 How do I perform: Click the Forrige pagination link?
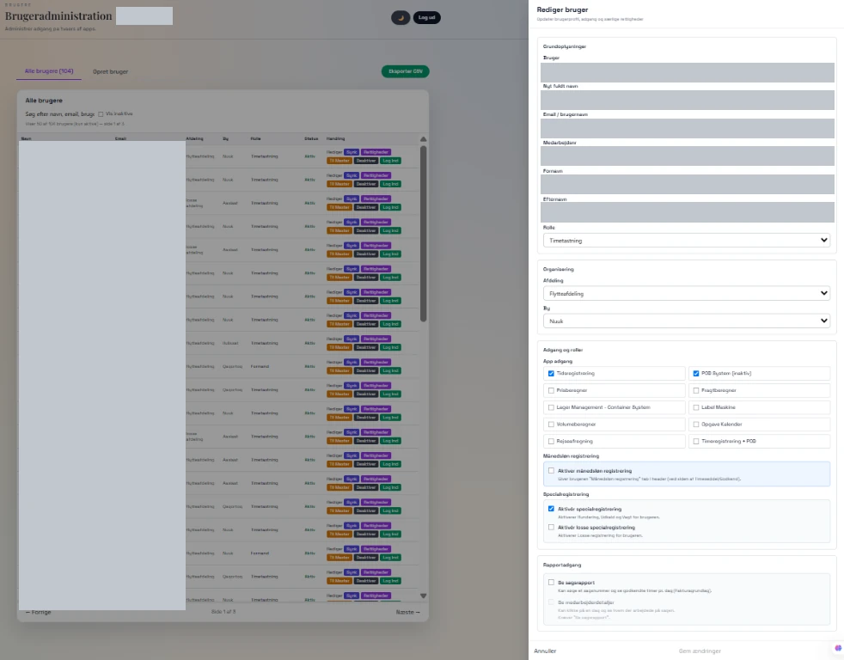(38, 612)
